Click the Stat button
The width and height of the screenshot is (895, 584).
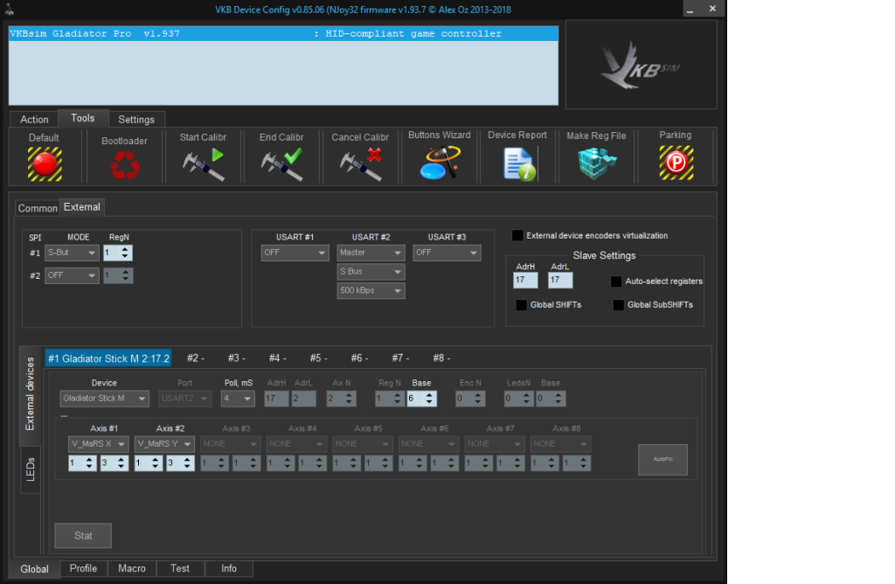tap(83, 535)
